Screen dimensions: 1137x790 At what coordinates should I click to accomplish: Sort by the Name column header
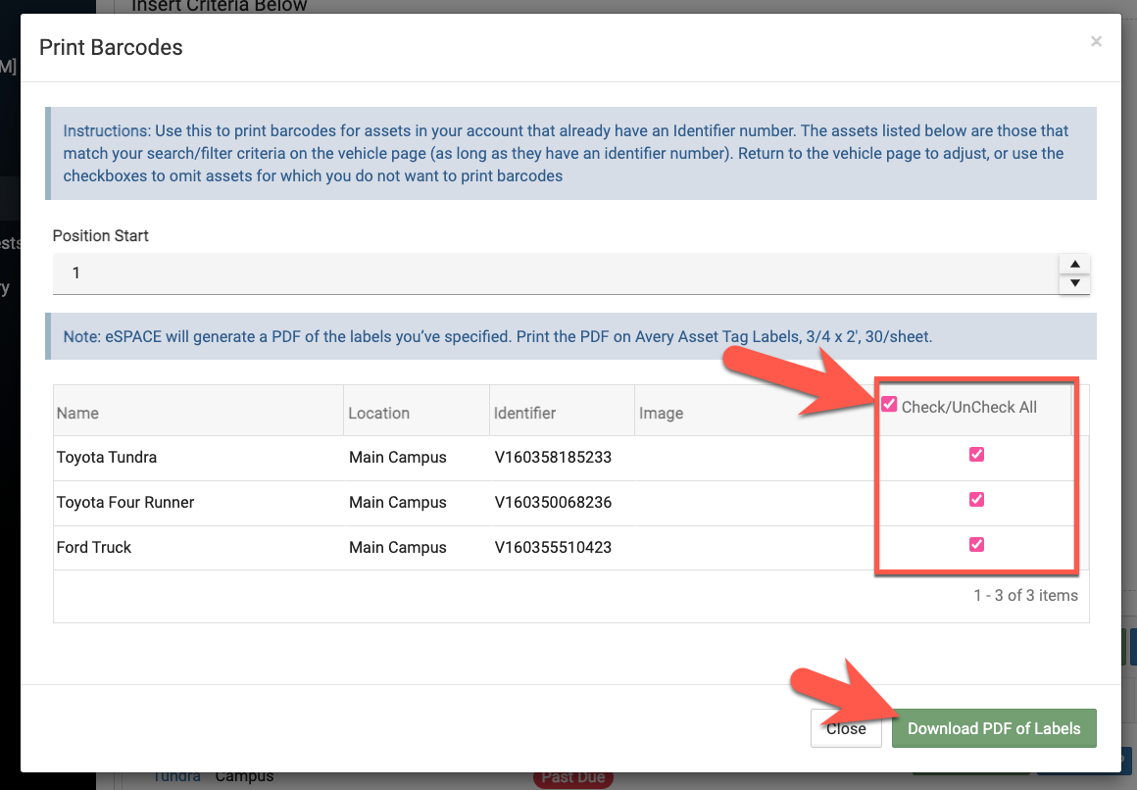(78, 413)
